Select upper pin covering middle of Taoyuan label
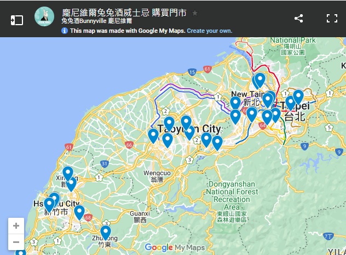Viewport: 346px width, 255px height. click(x=186, y=122)
